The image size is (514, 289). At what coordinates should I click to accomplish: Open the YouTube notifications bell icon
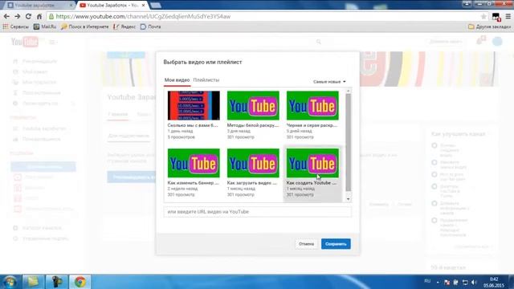pos(480,41)
